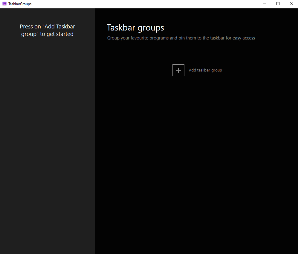The width and height of the screenshot is (298, 254).
Task: Select the "Add taskbar group" label
Action: coord(205,70)
